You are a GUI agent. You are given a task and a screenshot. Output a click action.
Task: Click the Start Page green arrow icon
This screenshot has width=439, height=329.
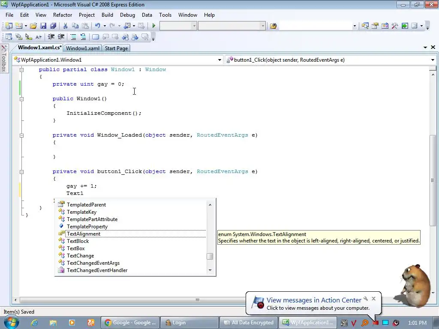point(405,26)
